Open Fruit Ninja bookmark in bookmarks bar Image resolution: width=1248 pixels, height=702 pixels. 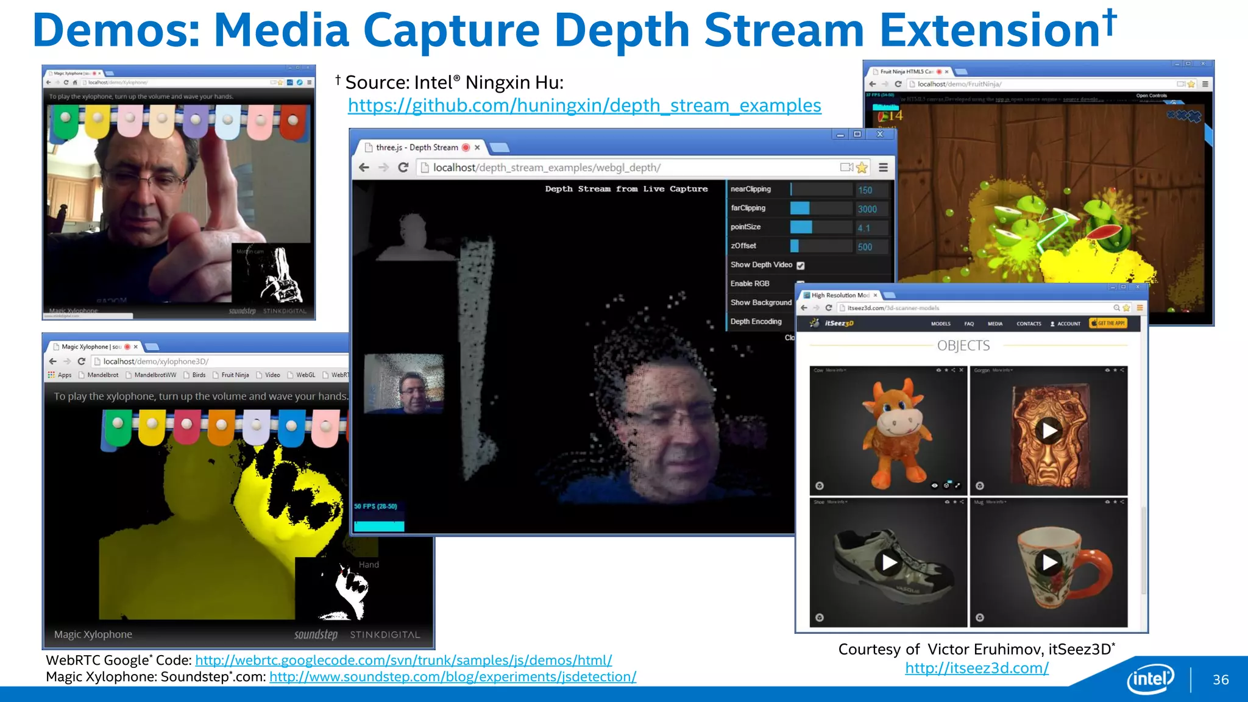click(x=231, y=375)
